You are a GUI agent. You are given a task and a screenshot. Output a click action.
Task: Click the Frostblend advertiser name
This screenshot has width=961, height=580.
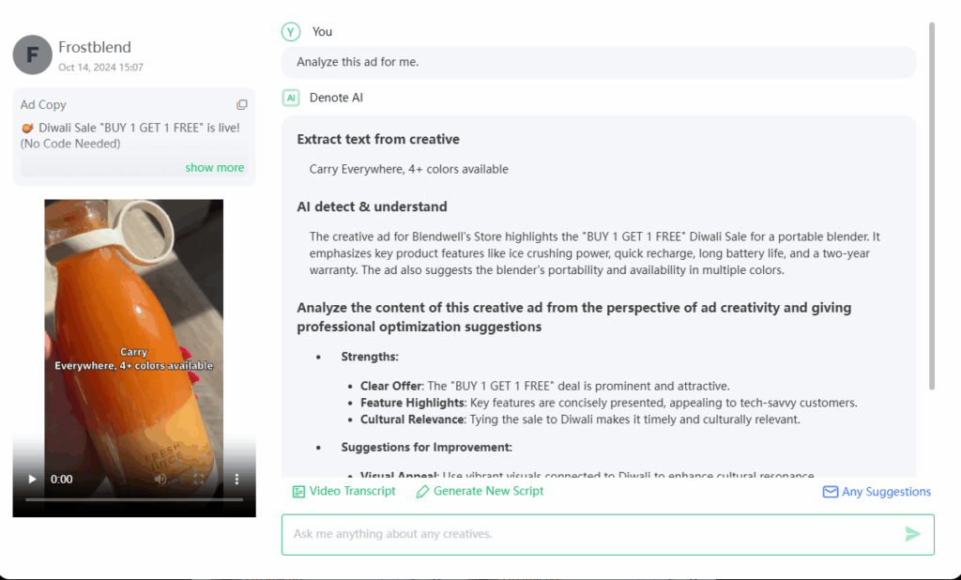(x=95, y=47)
